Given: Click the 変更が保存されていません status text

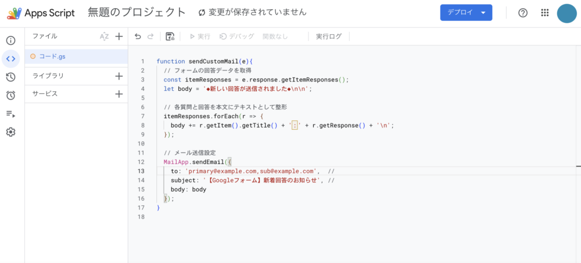Looking at the screenshot, I should 257,13.
